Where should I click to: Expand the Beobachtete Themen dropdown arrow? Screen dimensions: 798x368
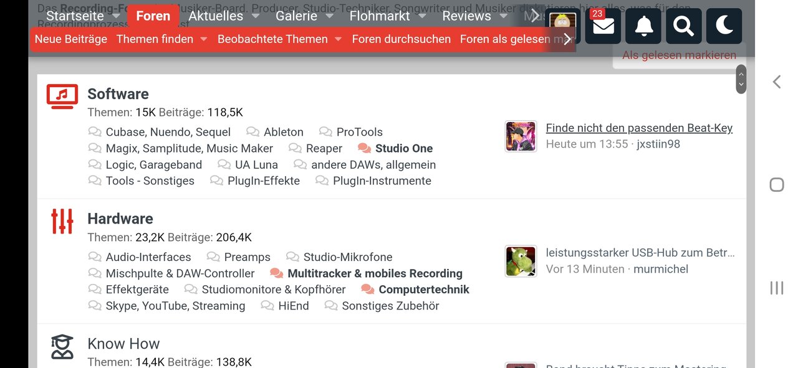pos(339,39)
